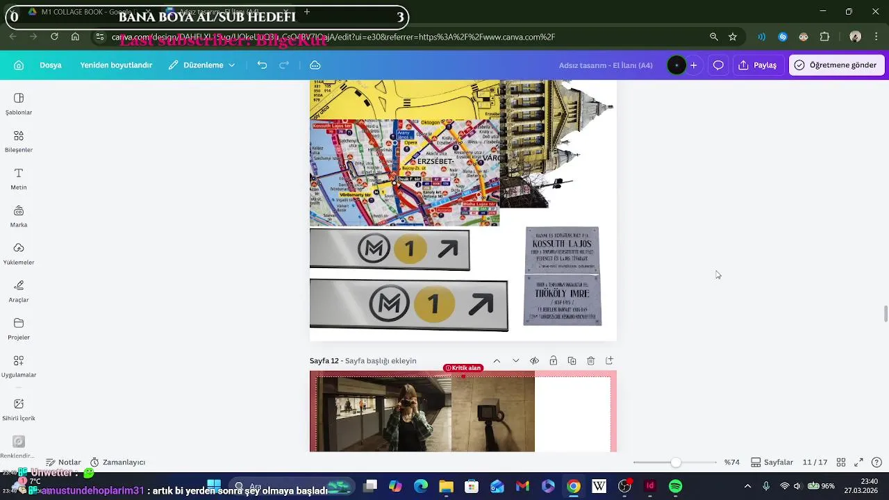Open the help question mark
The width and height of the screenshot is (889, 500).
[x=876, y=462]
